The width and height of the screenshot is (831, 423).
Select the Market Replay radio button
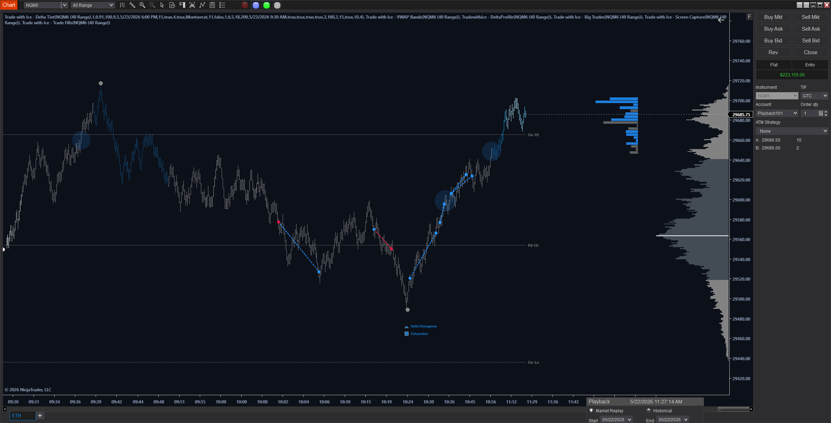coord(591,411)
